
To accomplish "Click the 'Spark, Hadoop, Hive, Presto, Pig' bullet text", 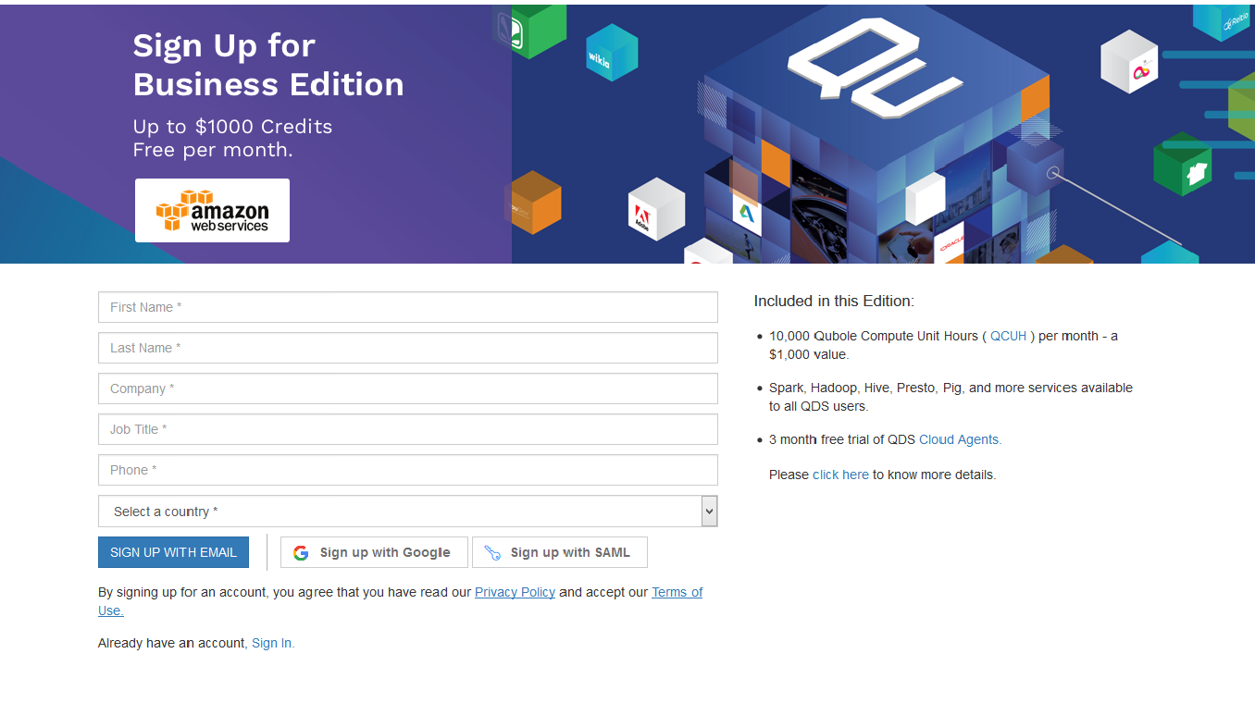I will click(x=951, y=397).
